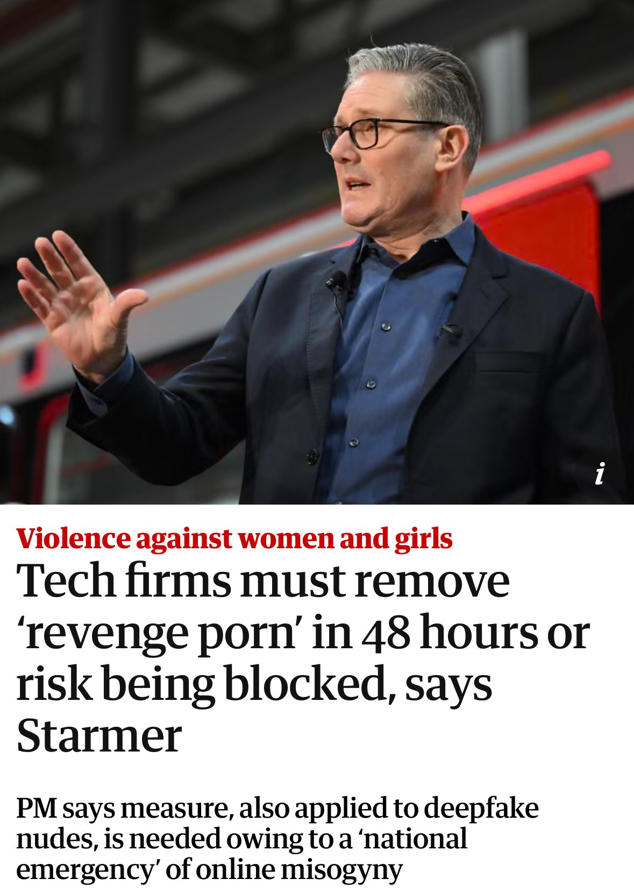Show the photo caption info icon
Screen dimensions: 634x893
tap(600, 473)
